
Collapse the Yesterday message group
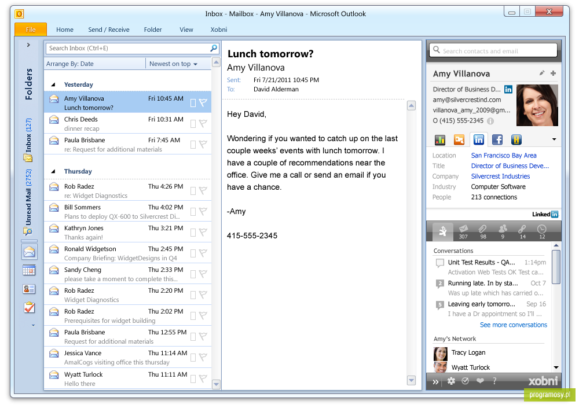click(53, 85)
